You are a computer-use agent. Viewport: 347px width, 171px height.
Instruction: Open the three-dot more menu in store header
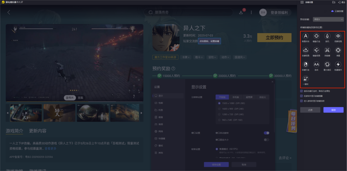(x=251, y=12)
